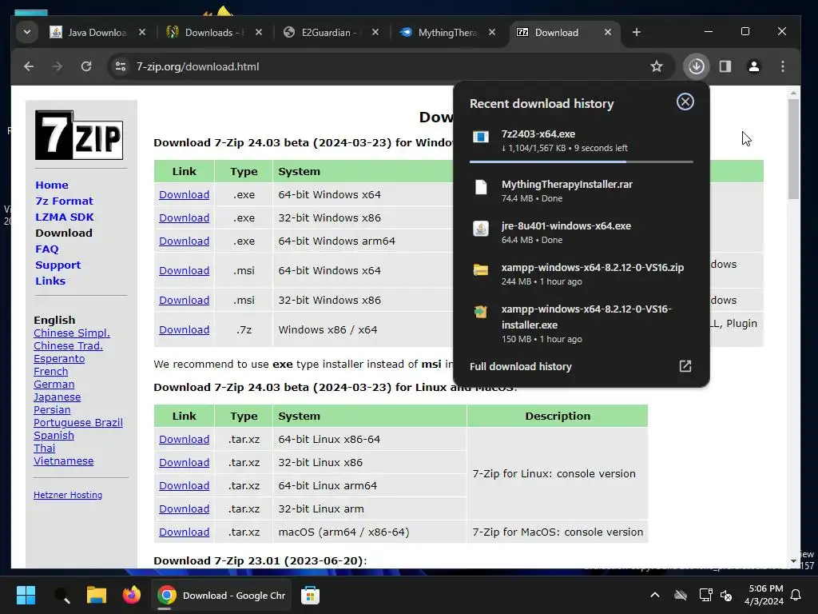Download the .exe for 32-bit Windows x86

pos(185,217)
